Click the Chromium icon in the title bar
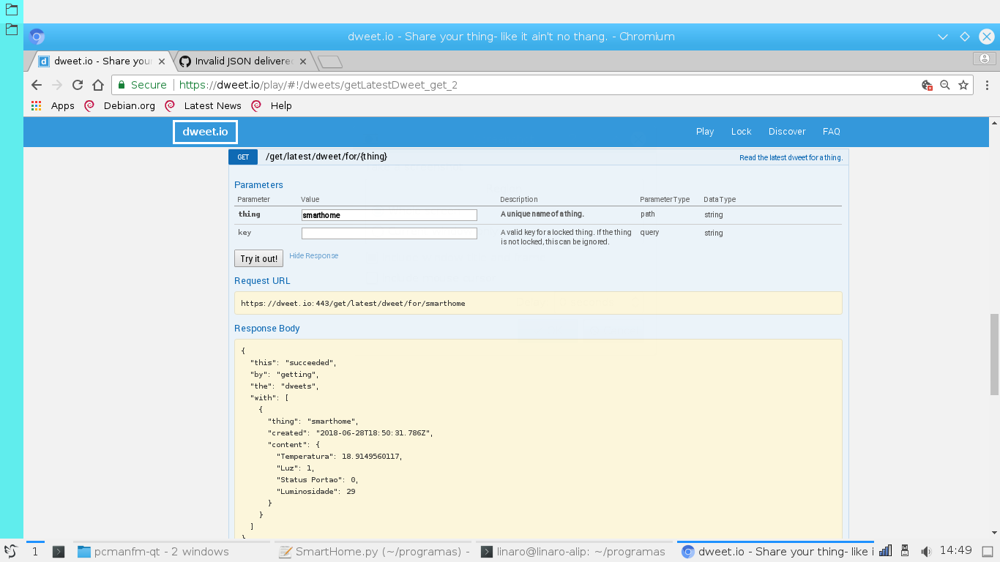1000x562 pixels. click(37, 37)
